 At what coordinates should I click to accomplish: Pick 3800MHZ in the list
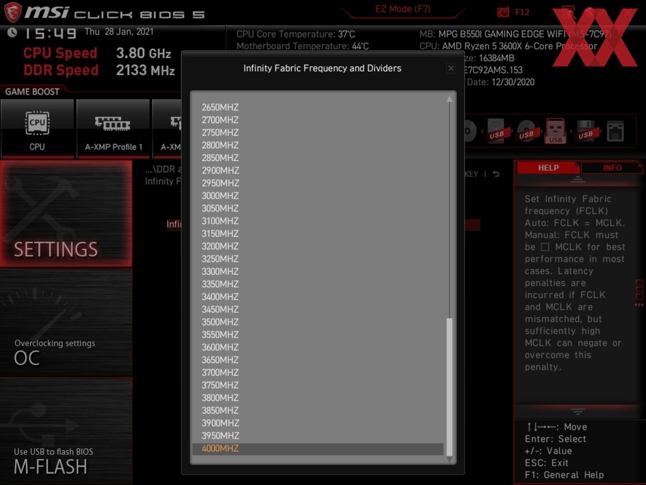(220, 398)
